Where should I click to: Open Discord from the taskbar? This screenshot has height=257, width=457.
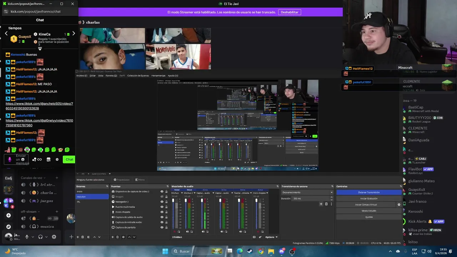click(281, 251)
